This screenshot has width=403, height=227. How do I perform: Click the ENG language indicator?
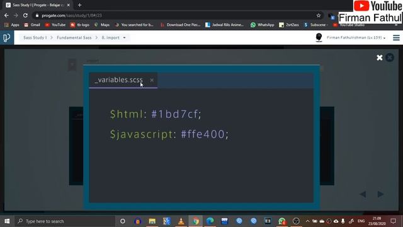point(361,221)
